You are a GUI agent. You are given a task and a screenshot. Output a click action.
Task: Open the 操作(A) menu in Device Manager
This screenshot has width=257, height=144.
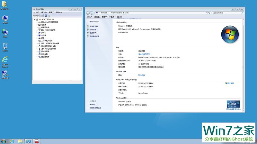44,12
